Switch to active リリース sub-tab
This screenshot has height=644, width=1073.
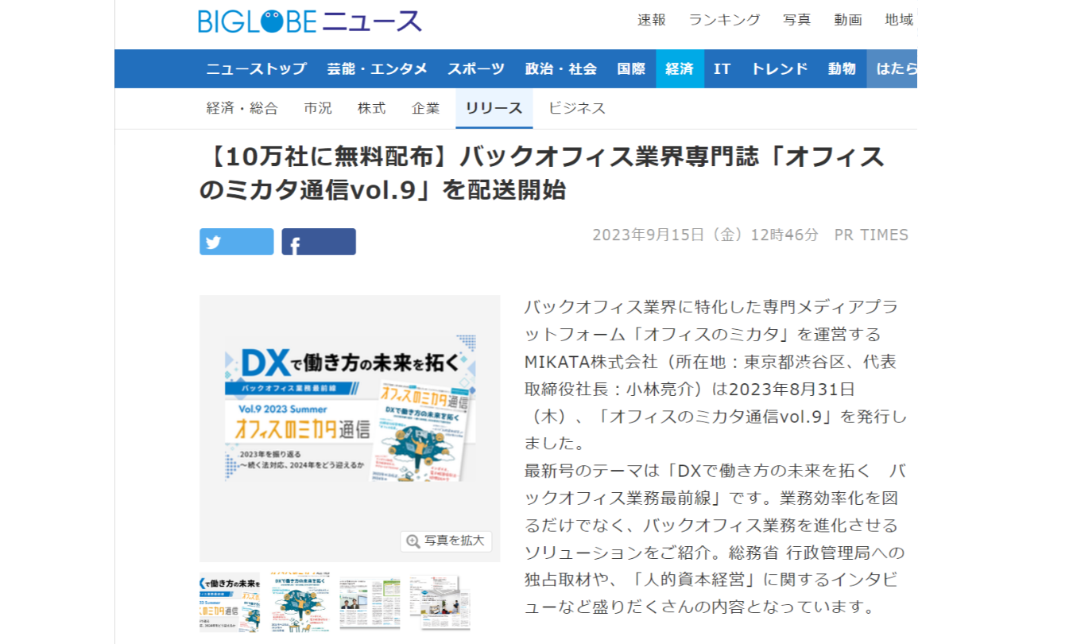tap(494, 108)
